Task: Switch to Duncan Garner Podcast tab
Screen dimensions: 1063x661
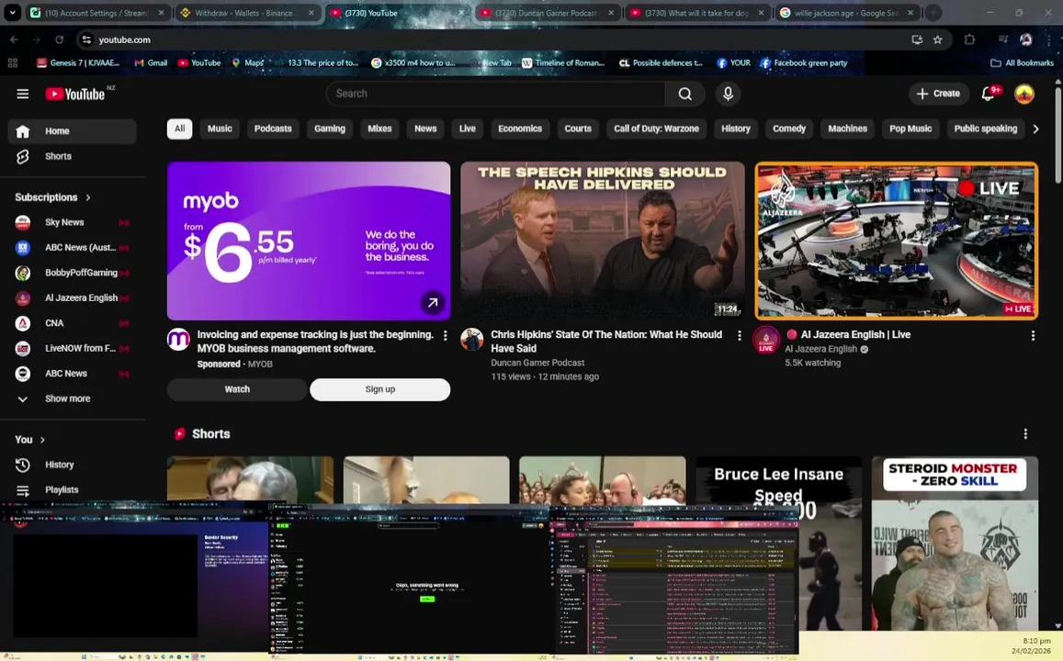Action: point(546,13)
